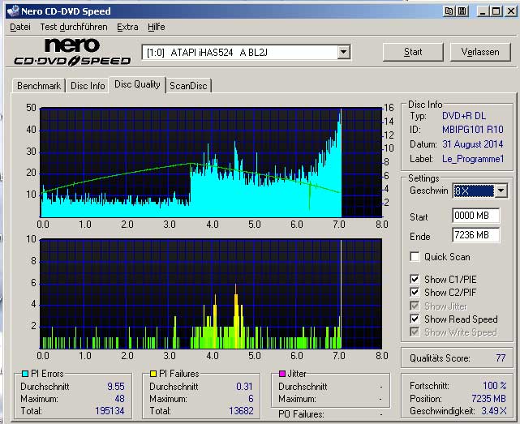
Task: Click the disc type DVD+R DL
Action: tap(464, 116)
